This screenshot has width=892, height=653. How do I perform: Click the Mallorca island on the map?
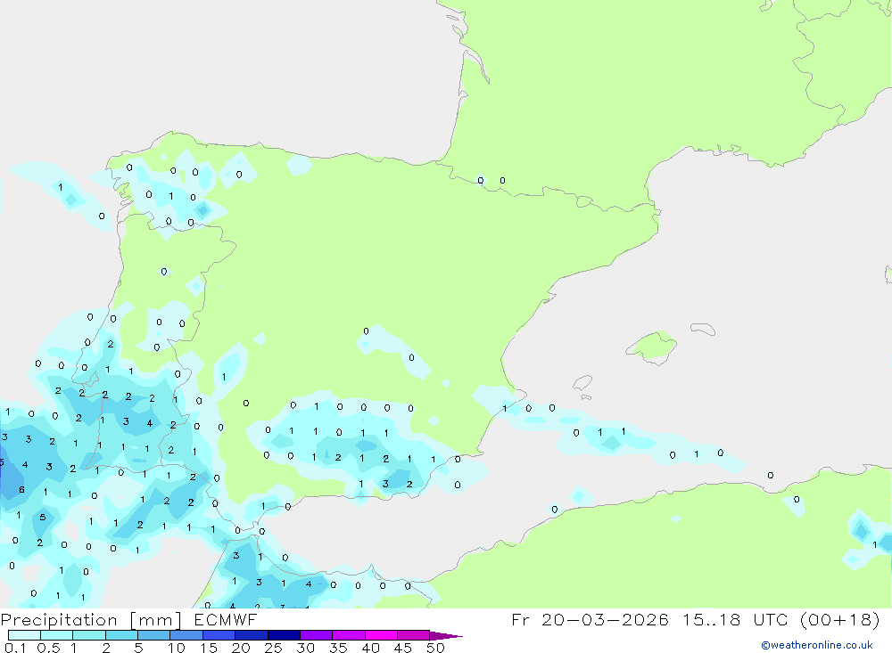tap(651, 347)
